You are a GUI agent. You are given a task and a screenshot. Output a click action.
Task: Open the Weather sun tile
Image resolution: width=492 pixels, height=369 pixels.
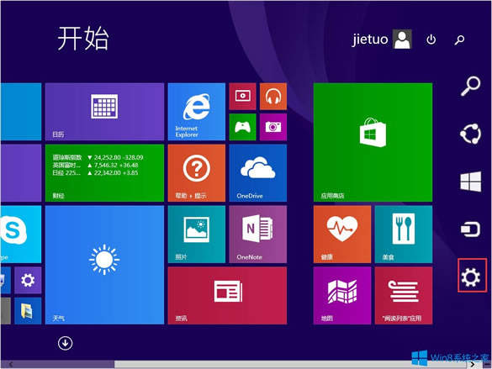(x=104, y=265)
